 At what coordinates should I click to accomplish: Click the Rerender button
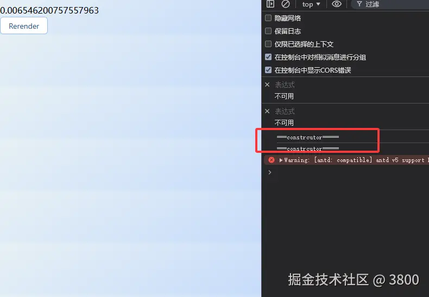[x=24, y=25]
